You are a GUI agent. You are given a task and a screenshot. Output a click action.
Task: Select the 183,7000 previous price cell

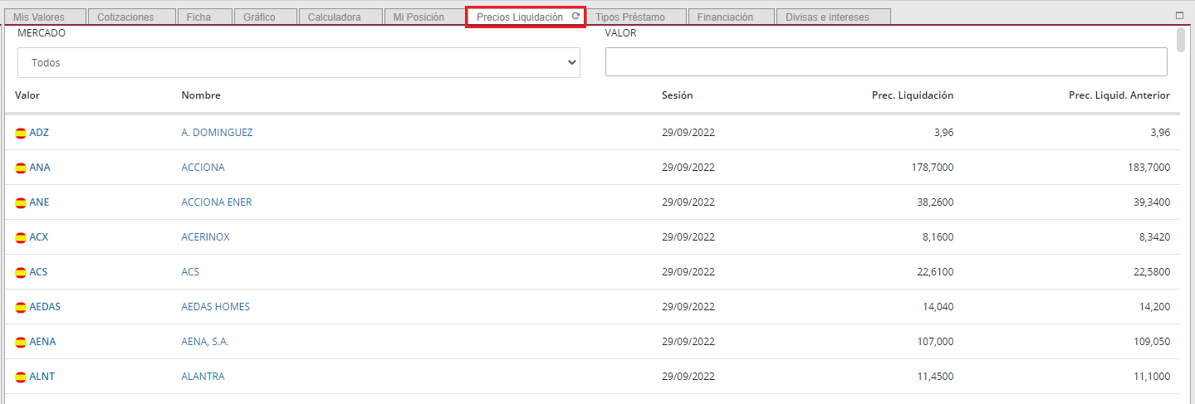point(1148,168)
